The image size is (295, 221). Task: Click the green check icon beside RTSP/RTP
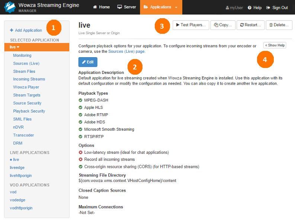(80, 137)
